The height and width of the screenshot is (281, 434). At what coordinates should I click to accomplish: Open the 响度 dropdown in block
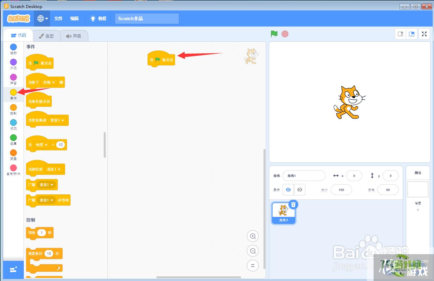pyautogui.click(x=42, y=145)
